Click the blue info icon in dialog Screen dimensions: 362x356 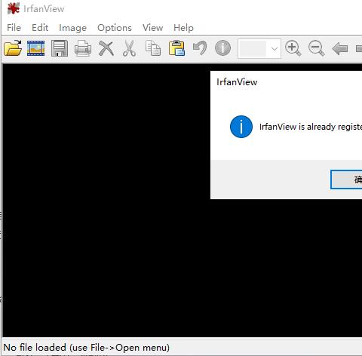pos(241,127)
